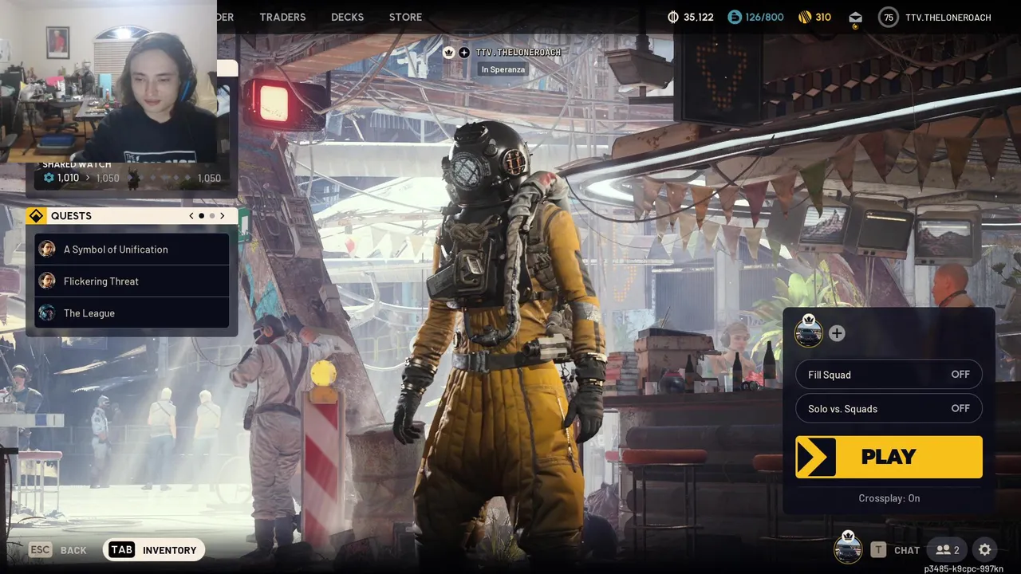Click the Crossplay: On setting
1021x574 pixels.
(x=889, y=498)
